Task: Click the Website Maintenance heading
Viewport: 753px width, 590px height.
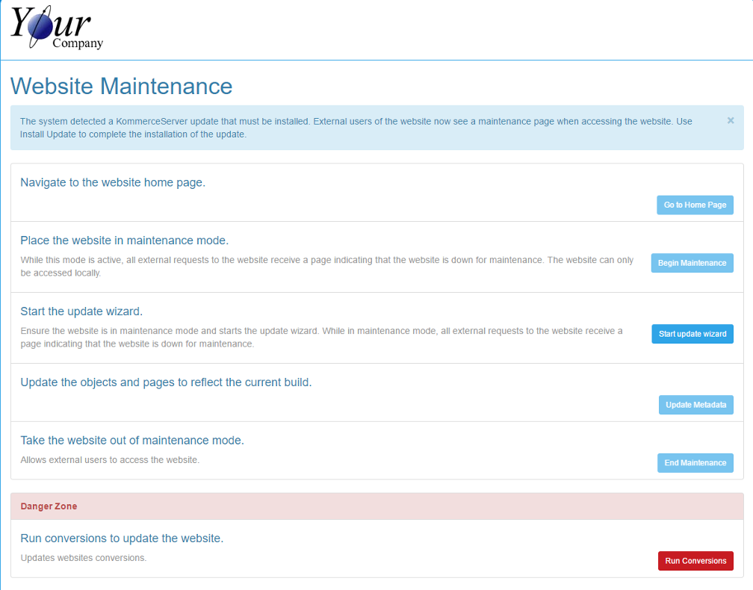Action: (122, 87)
